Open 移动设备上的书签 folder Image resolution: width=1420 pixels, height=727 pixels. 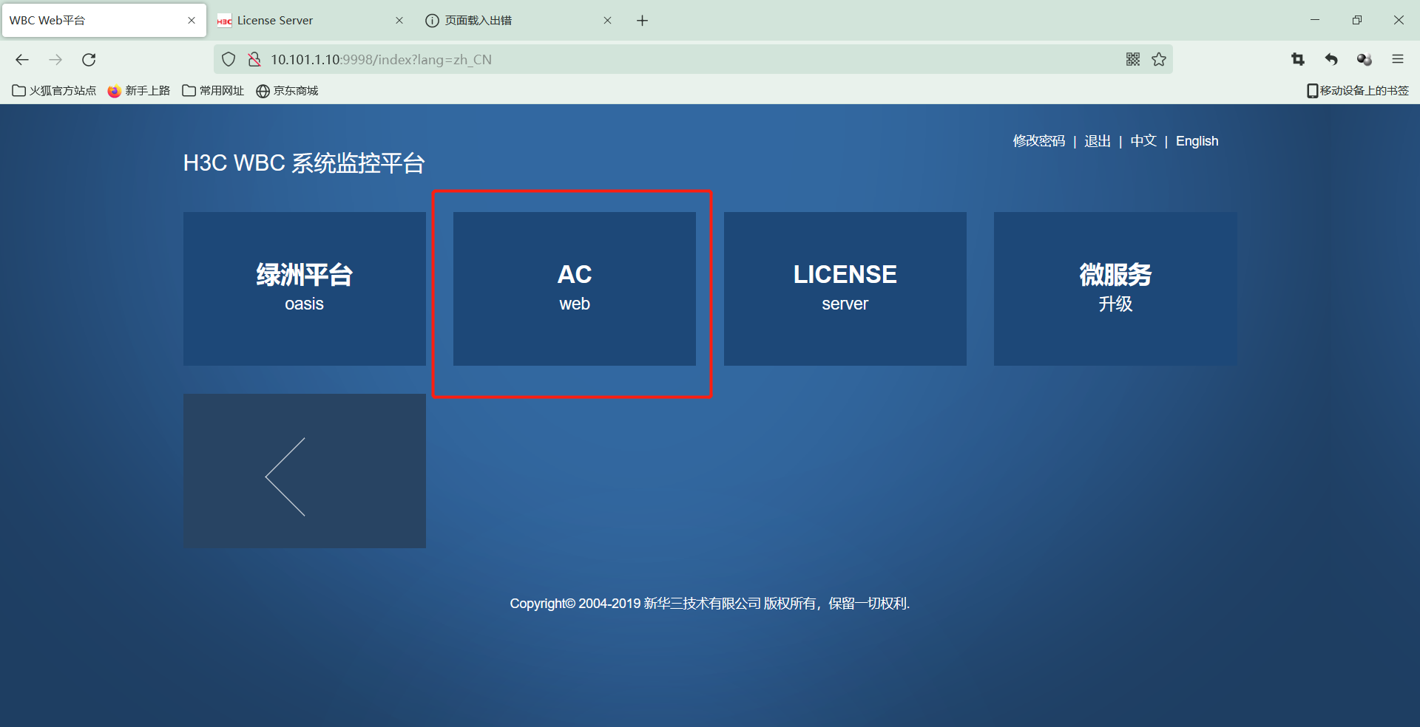1358,91
